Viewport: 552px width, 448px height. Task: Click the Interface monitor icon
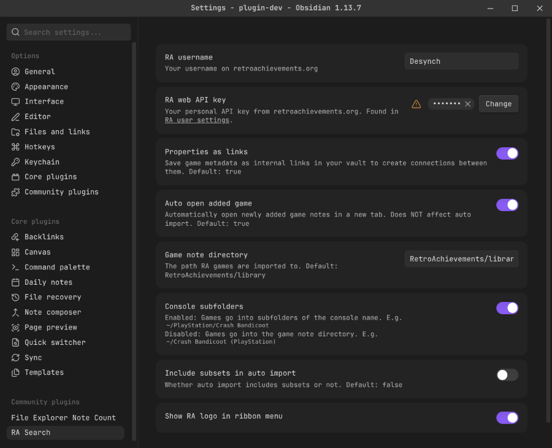point(15,102)
